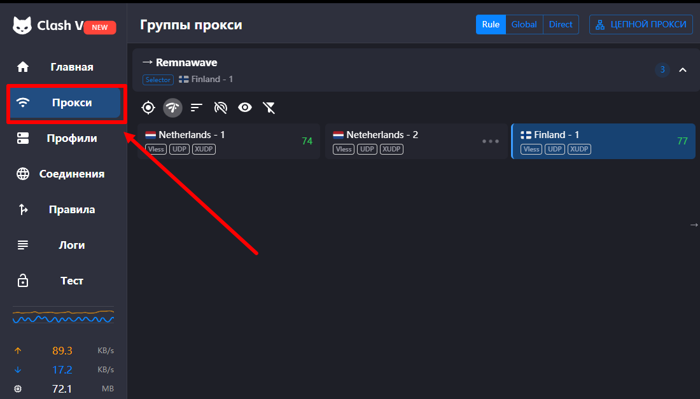Screen dimensions: 700x399
Task: Click the right-edge arrow handle
Action: [x=694, y=225]
